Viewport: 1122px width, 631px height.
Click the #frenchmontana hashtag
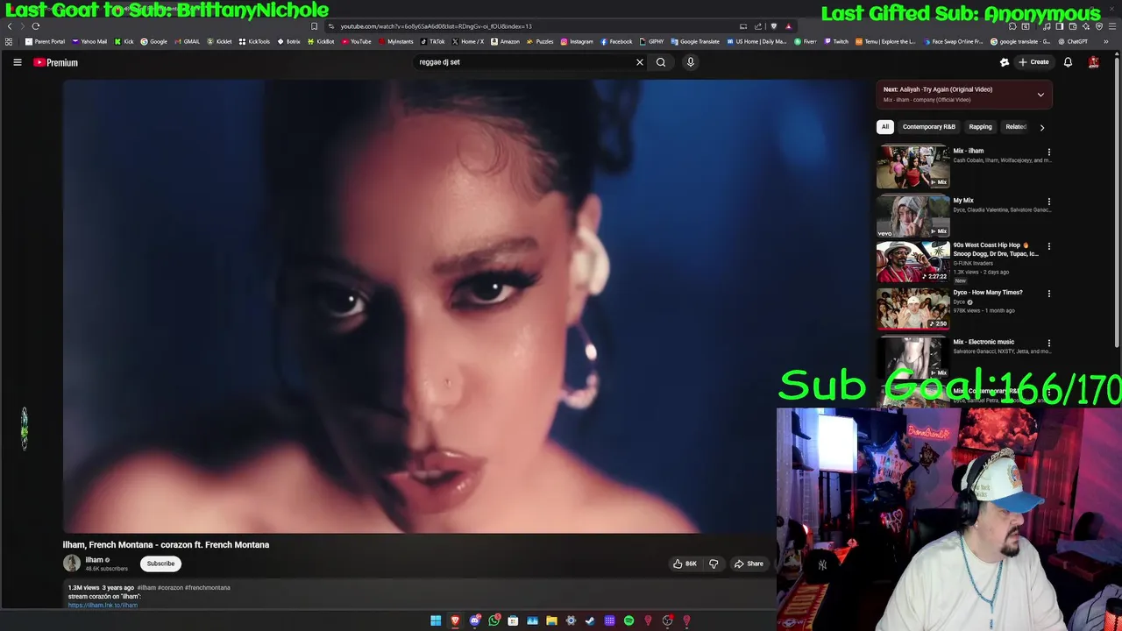pos(207,588)
